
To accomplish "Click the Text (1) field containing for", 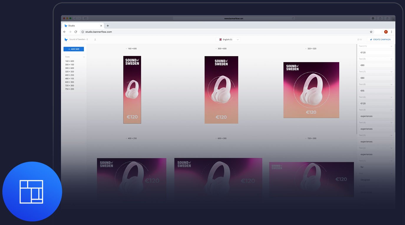I will (x=376, y=167).
